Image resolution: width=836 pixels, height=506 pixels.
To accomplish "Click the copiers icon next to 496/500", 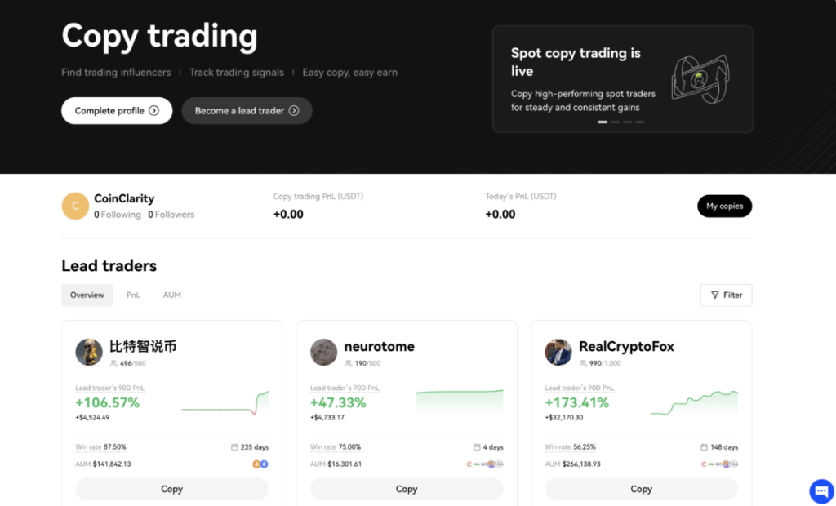I will click(112, 362).
